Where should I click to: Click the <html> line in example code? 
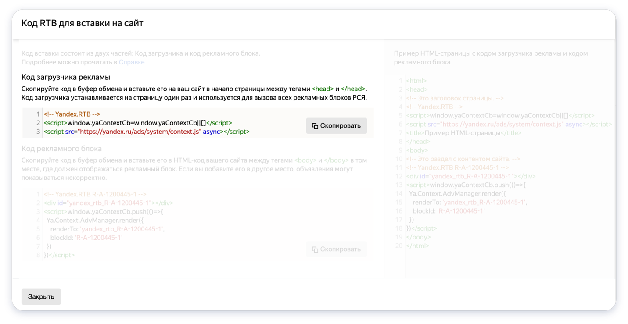416,81
